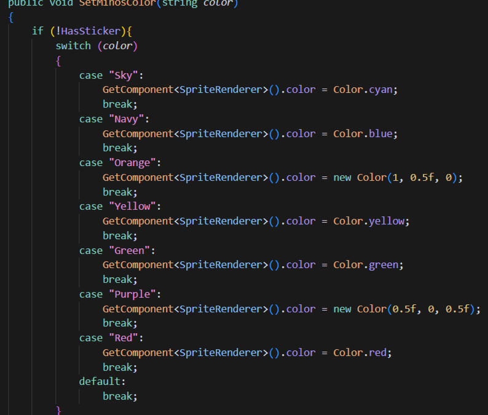Click the "Navy" case string
The image size is (488, 415).
coord(127,119)
